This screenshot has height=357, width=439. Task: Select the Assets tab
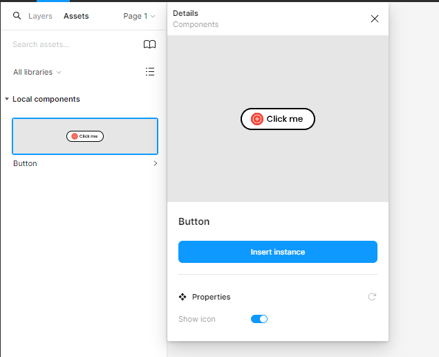76,16
